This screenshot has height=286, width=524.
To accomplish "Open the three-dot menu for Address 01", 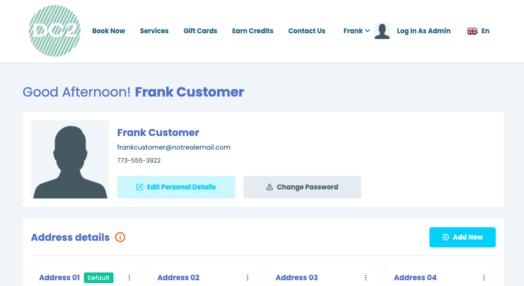I will click(x=130, y=278).
